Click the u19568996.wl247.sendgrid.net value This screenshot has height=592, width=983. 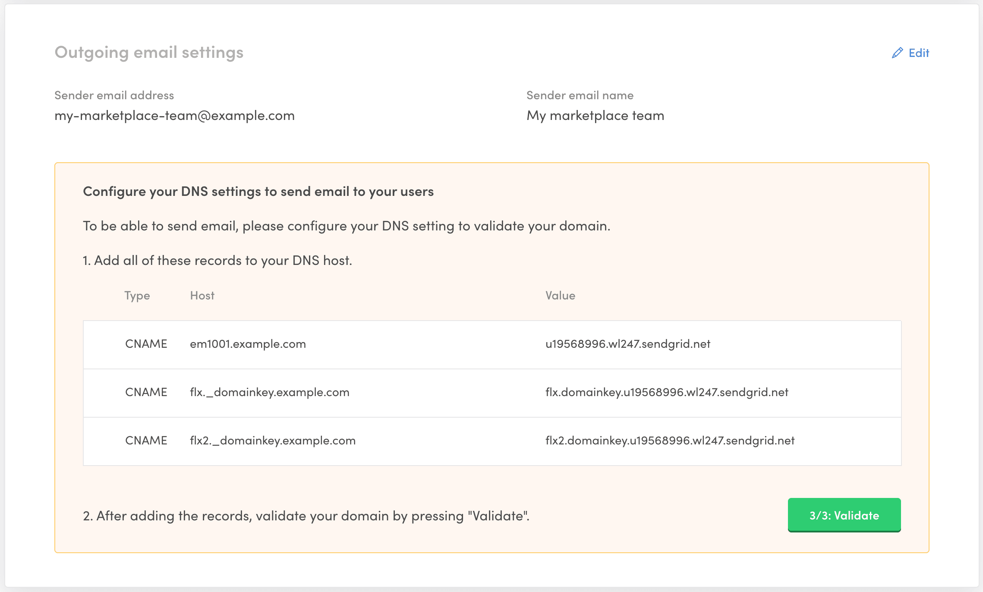[x=627, y=344]
